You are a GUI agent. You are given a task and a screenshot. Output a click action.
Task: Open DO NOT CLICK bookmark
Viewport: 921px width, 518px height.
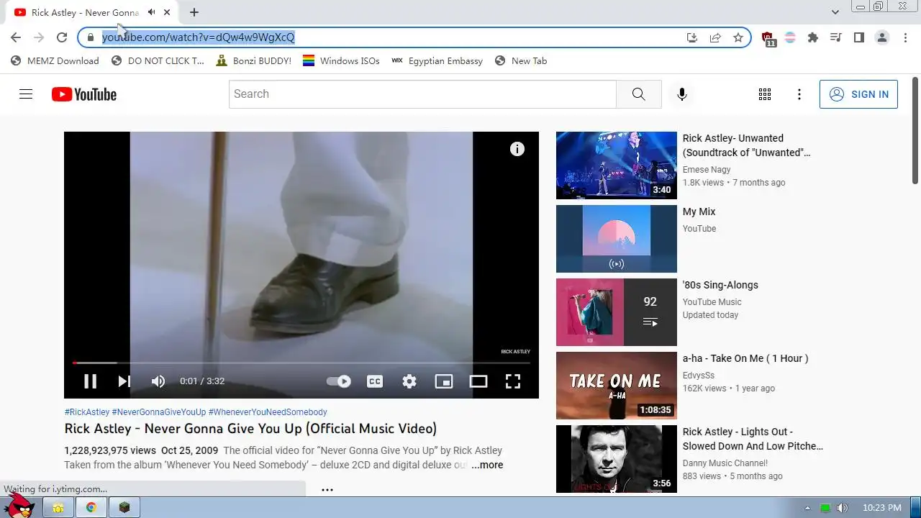point(158,61)
